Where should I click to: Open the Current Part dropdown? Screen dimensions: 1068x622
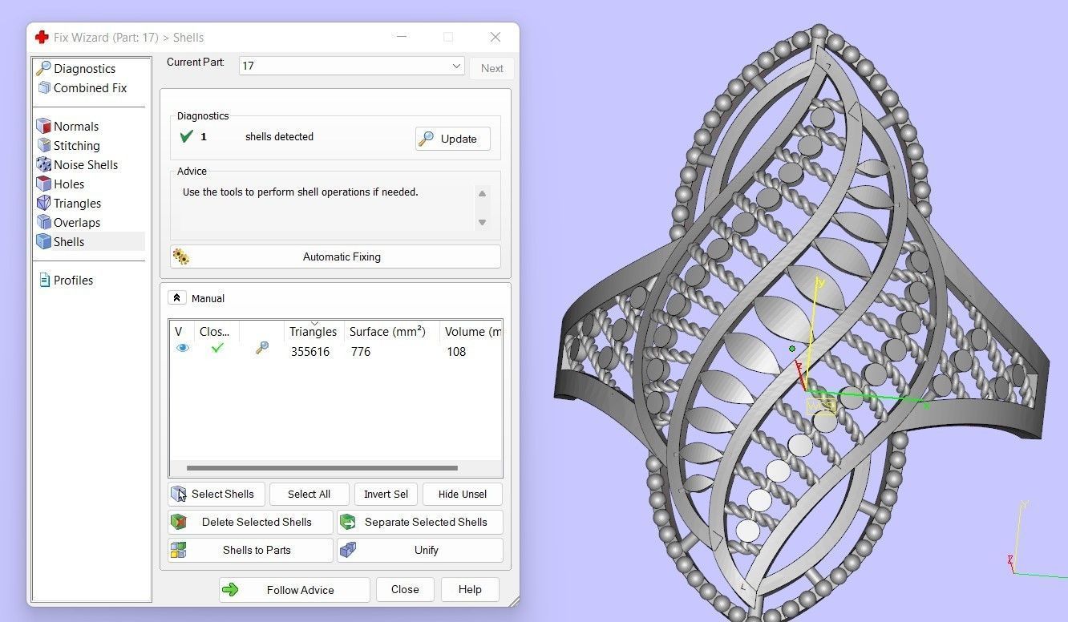coord(352,66)
